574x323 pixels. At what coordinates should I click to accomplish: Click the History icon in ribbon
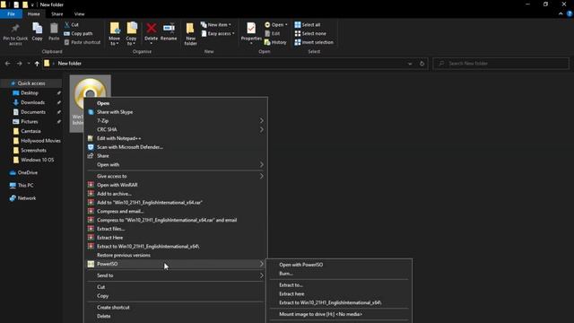267,42
